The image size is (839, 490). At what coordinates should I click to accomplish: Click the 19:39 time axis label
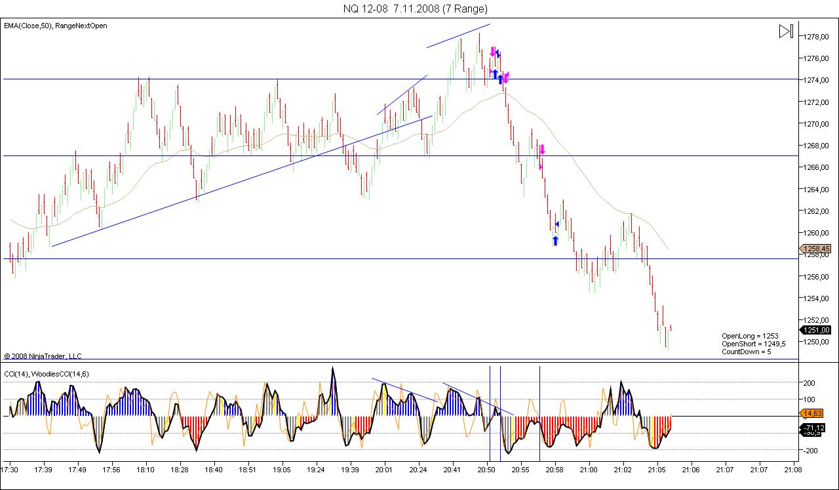coord(350,470)
